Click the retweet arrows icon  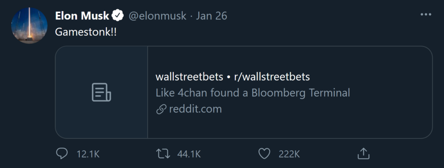[163, 154]
